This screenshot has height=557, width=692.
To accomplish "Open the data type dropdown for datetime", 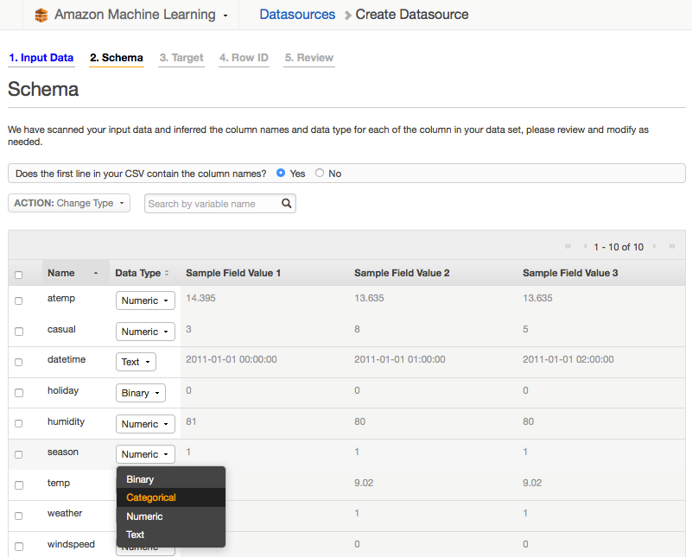I will [136, 362].
